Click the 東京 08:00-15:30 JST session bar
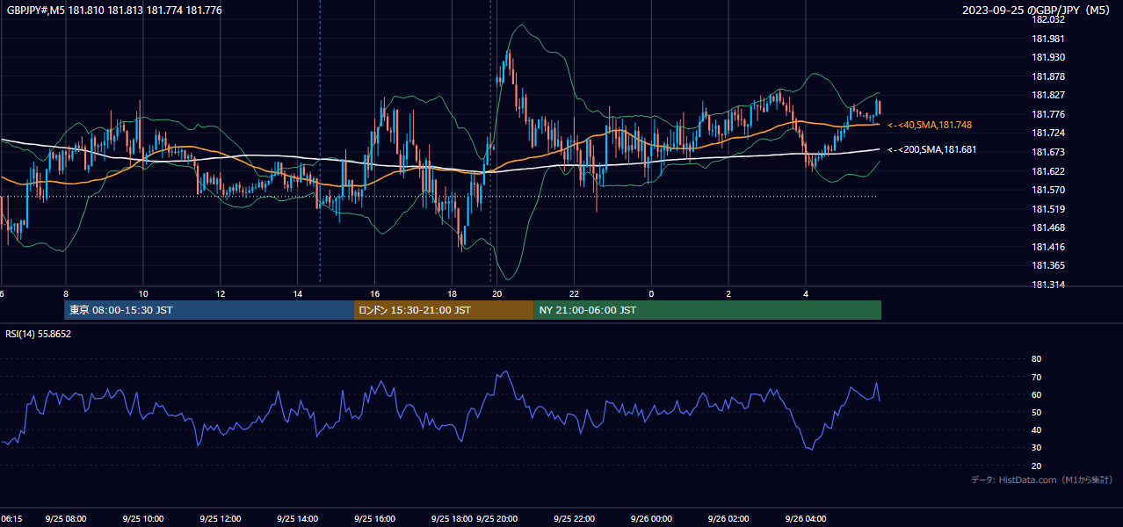This screenshot has width=1123, height=527. (209, 310)
